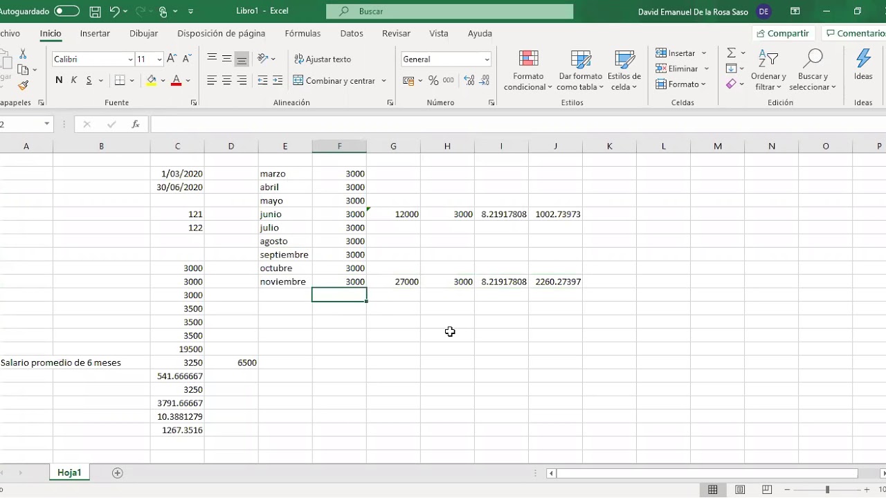This screenshot has height=498, width=886.
Task: Click Ajustar texto button
Action: click(323, 59)
